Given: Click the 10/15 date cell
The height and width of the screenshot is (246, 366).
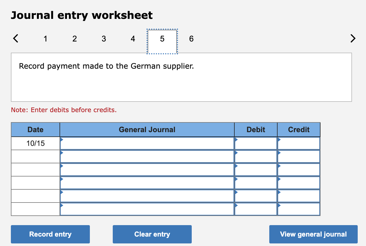Looking at the screenshot, I should click(35, 143).
